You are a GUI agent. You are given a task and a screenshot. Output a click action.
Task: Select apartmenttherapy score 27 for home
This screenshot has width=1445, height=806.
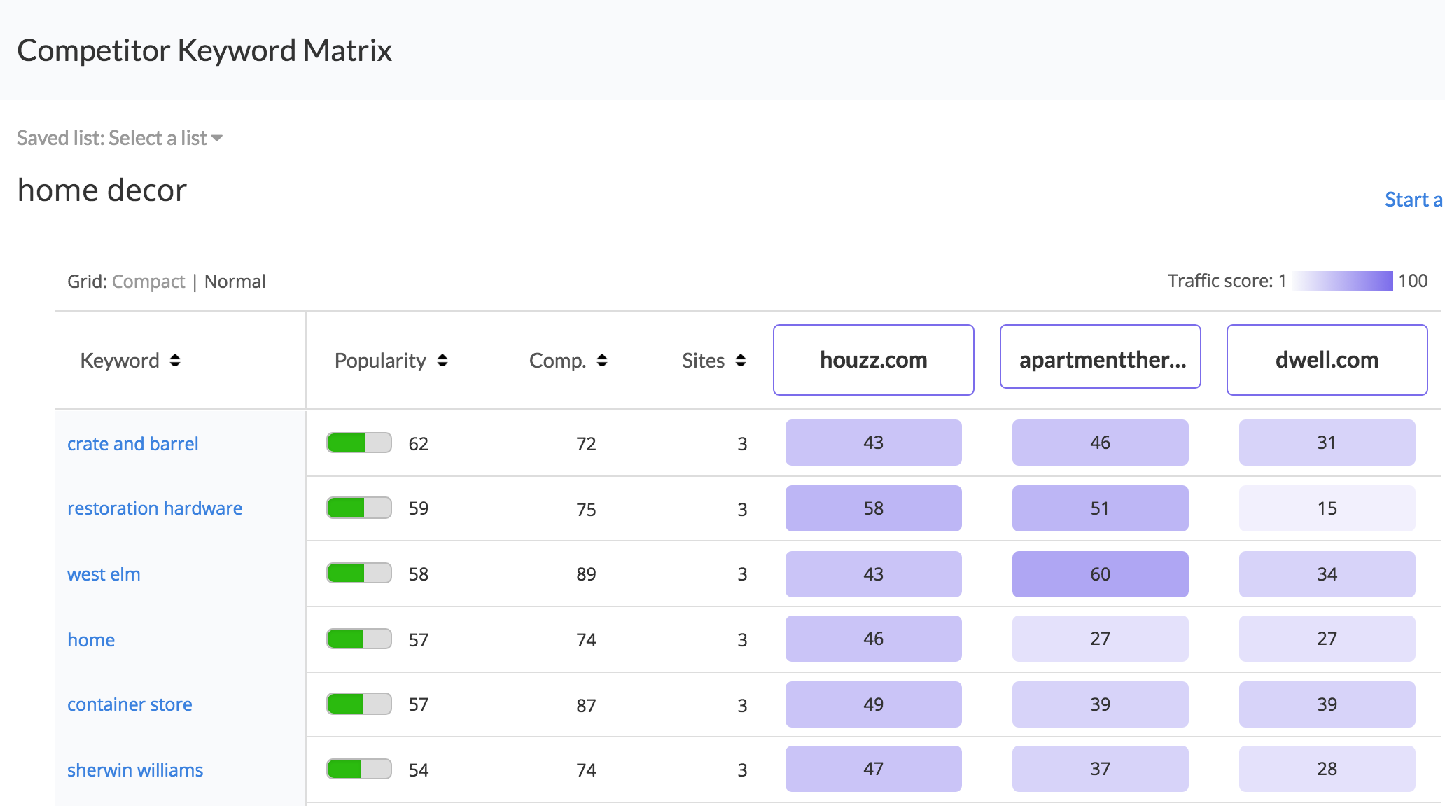point(1101,639)
